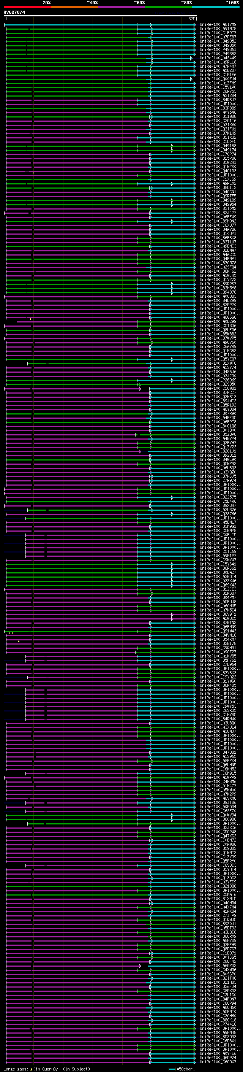Screen dimensions: 243x1072
Task: Click the UniRef100_A4S449 label
Action: [x=218, y=58]
